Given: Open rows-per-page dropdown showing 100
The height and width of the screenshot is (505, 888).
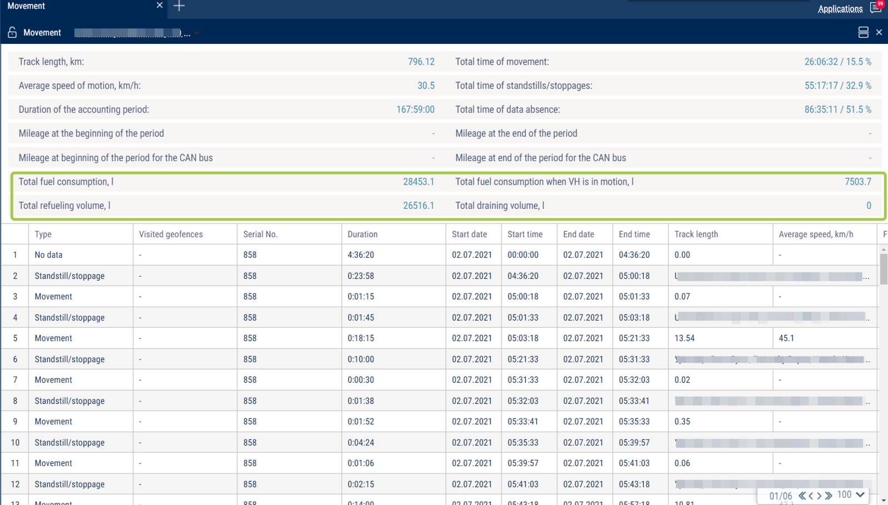Looking at the screenshot, I should [851, 494].
